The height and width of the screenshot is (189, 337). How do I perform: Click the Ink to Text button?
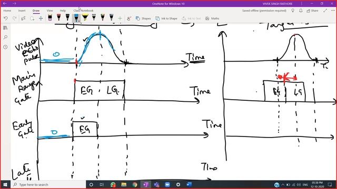click(x=191, y=18)
